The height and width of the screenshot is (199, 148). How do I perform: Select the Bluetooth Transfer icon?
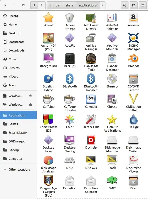coord(91,79)
